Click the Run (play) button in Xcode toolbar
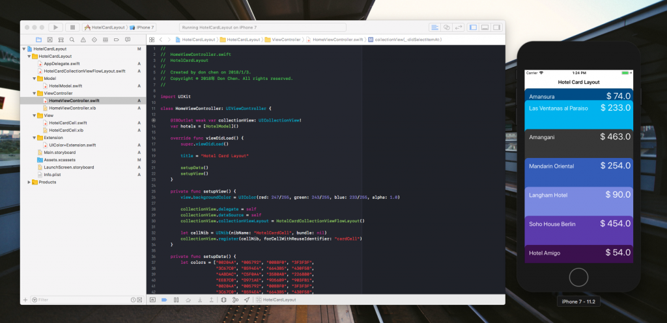Screen dimensions: 667x323 pos(55,27)
